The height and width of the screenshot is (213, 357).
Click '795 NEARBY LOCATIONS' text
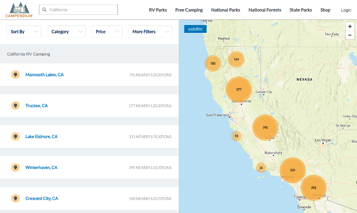point(150,75)
